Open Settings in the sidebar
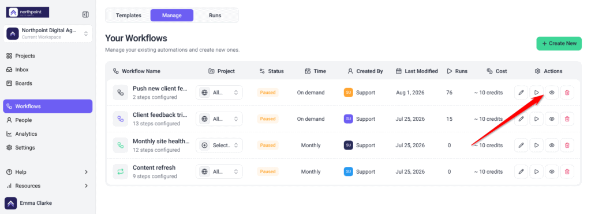This screenshot has height=214, width=591. [47, 147]
